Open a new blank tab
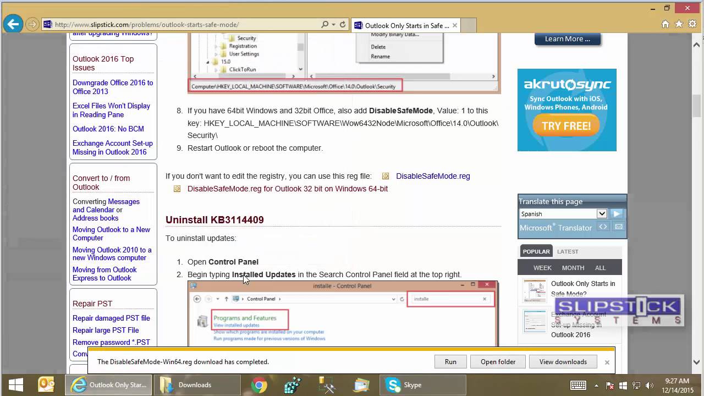 468,25
